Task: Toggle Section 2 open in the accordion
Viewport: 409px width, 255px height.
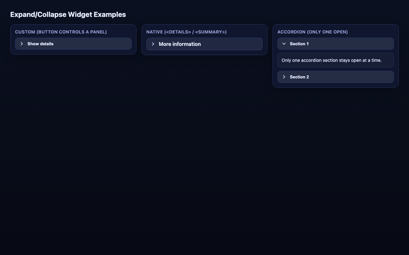Action: (x=336, y=77)
